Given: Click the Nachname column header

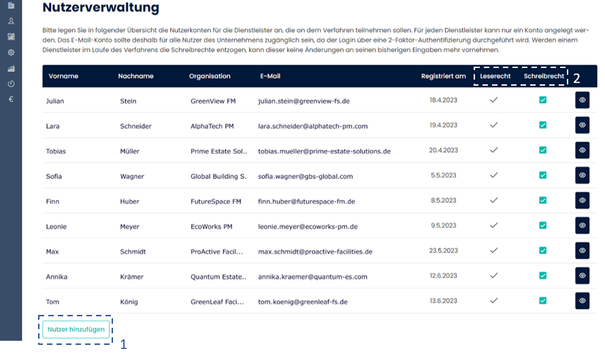Looking at the screenshot, I should pyautogui.click(x=135, y=76).
